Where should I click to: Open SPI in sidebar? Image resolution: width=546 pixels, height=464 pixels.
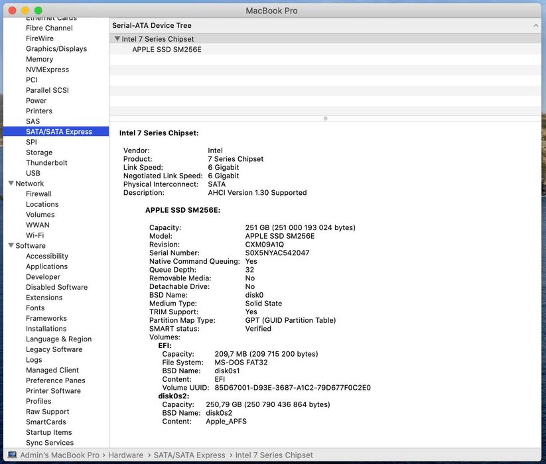click(x=31, y=142)
